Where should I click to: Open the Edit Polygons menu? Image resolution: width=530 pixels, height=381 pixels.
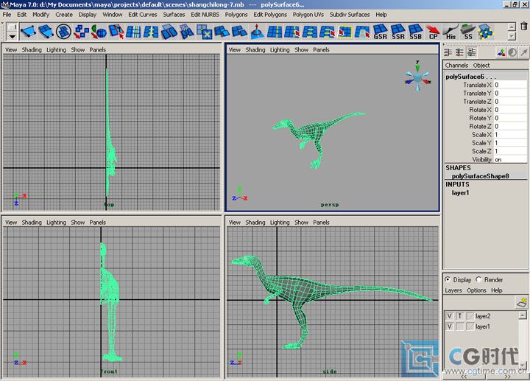point(270,15)
